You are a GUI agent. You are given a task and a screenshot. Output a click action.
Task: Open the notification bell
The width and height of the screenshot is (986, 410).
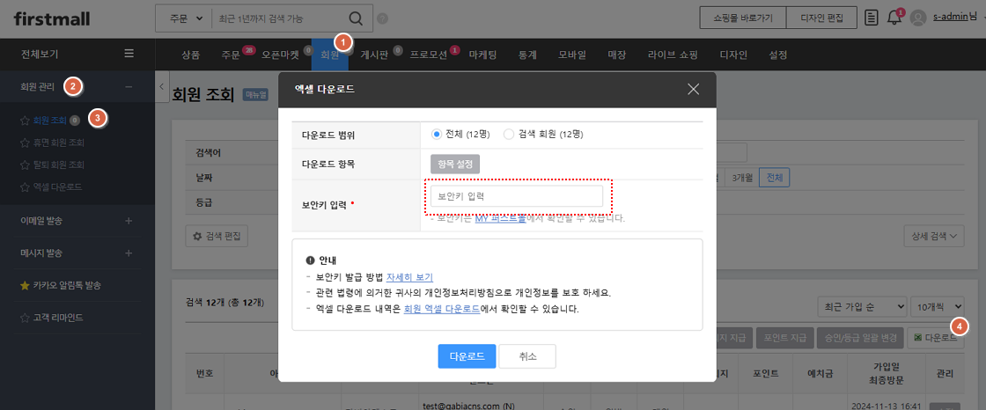click(894, 18)
